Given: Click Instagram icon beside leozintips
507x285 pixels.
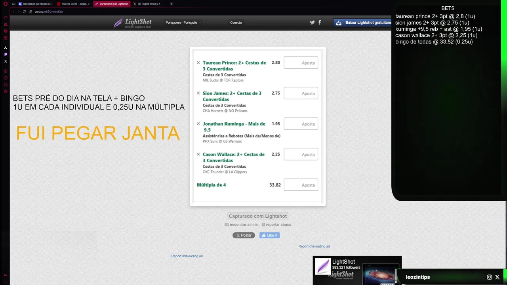Looking at the screenshot, I should click(490, 277).
